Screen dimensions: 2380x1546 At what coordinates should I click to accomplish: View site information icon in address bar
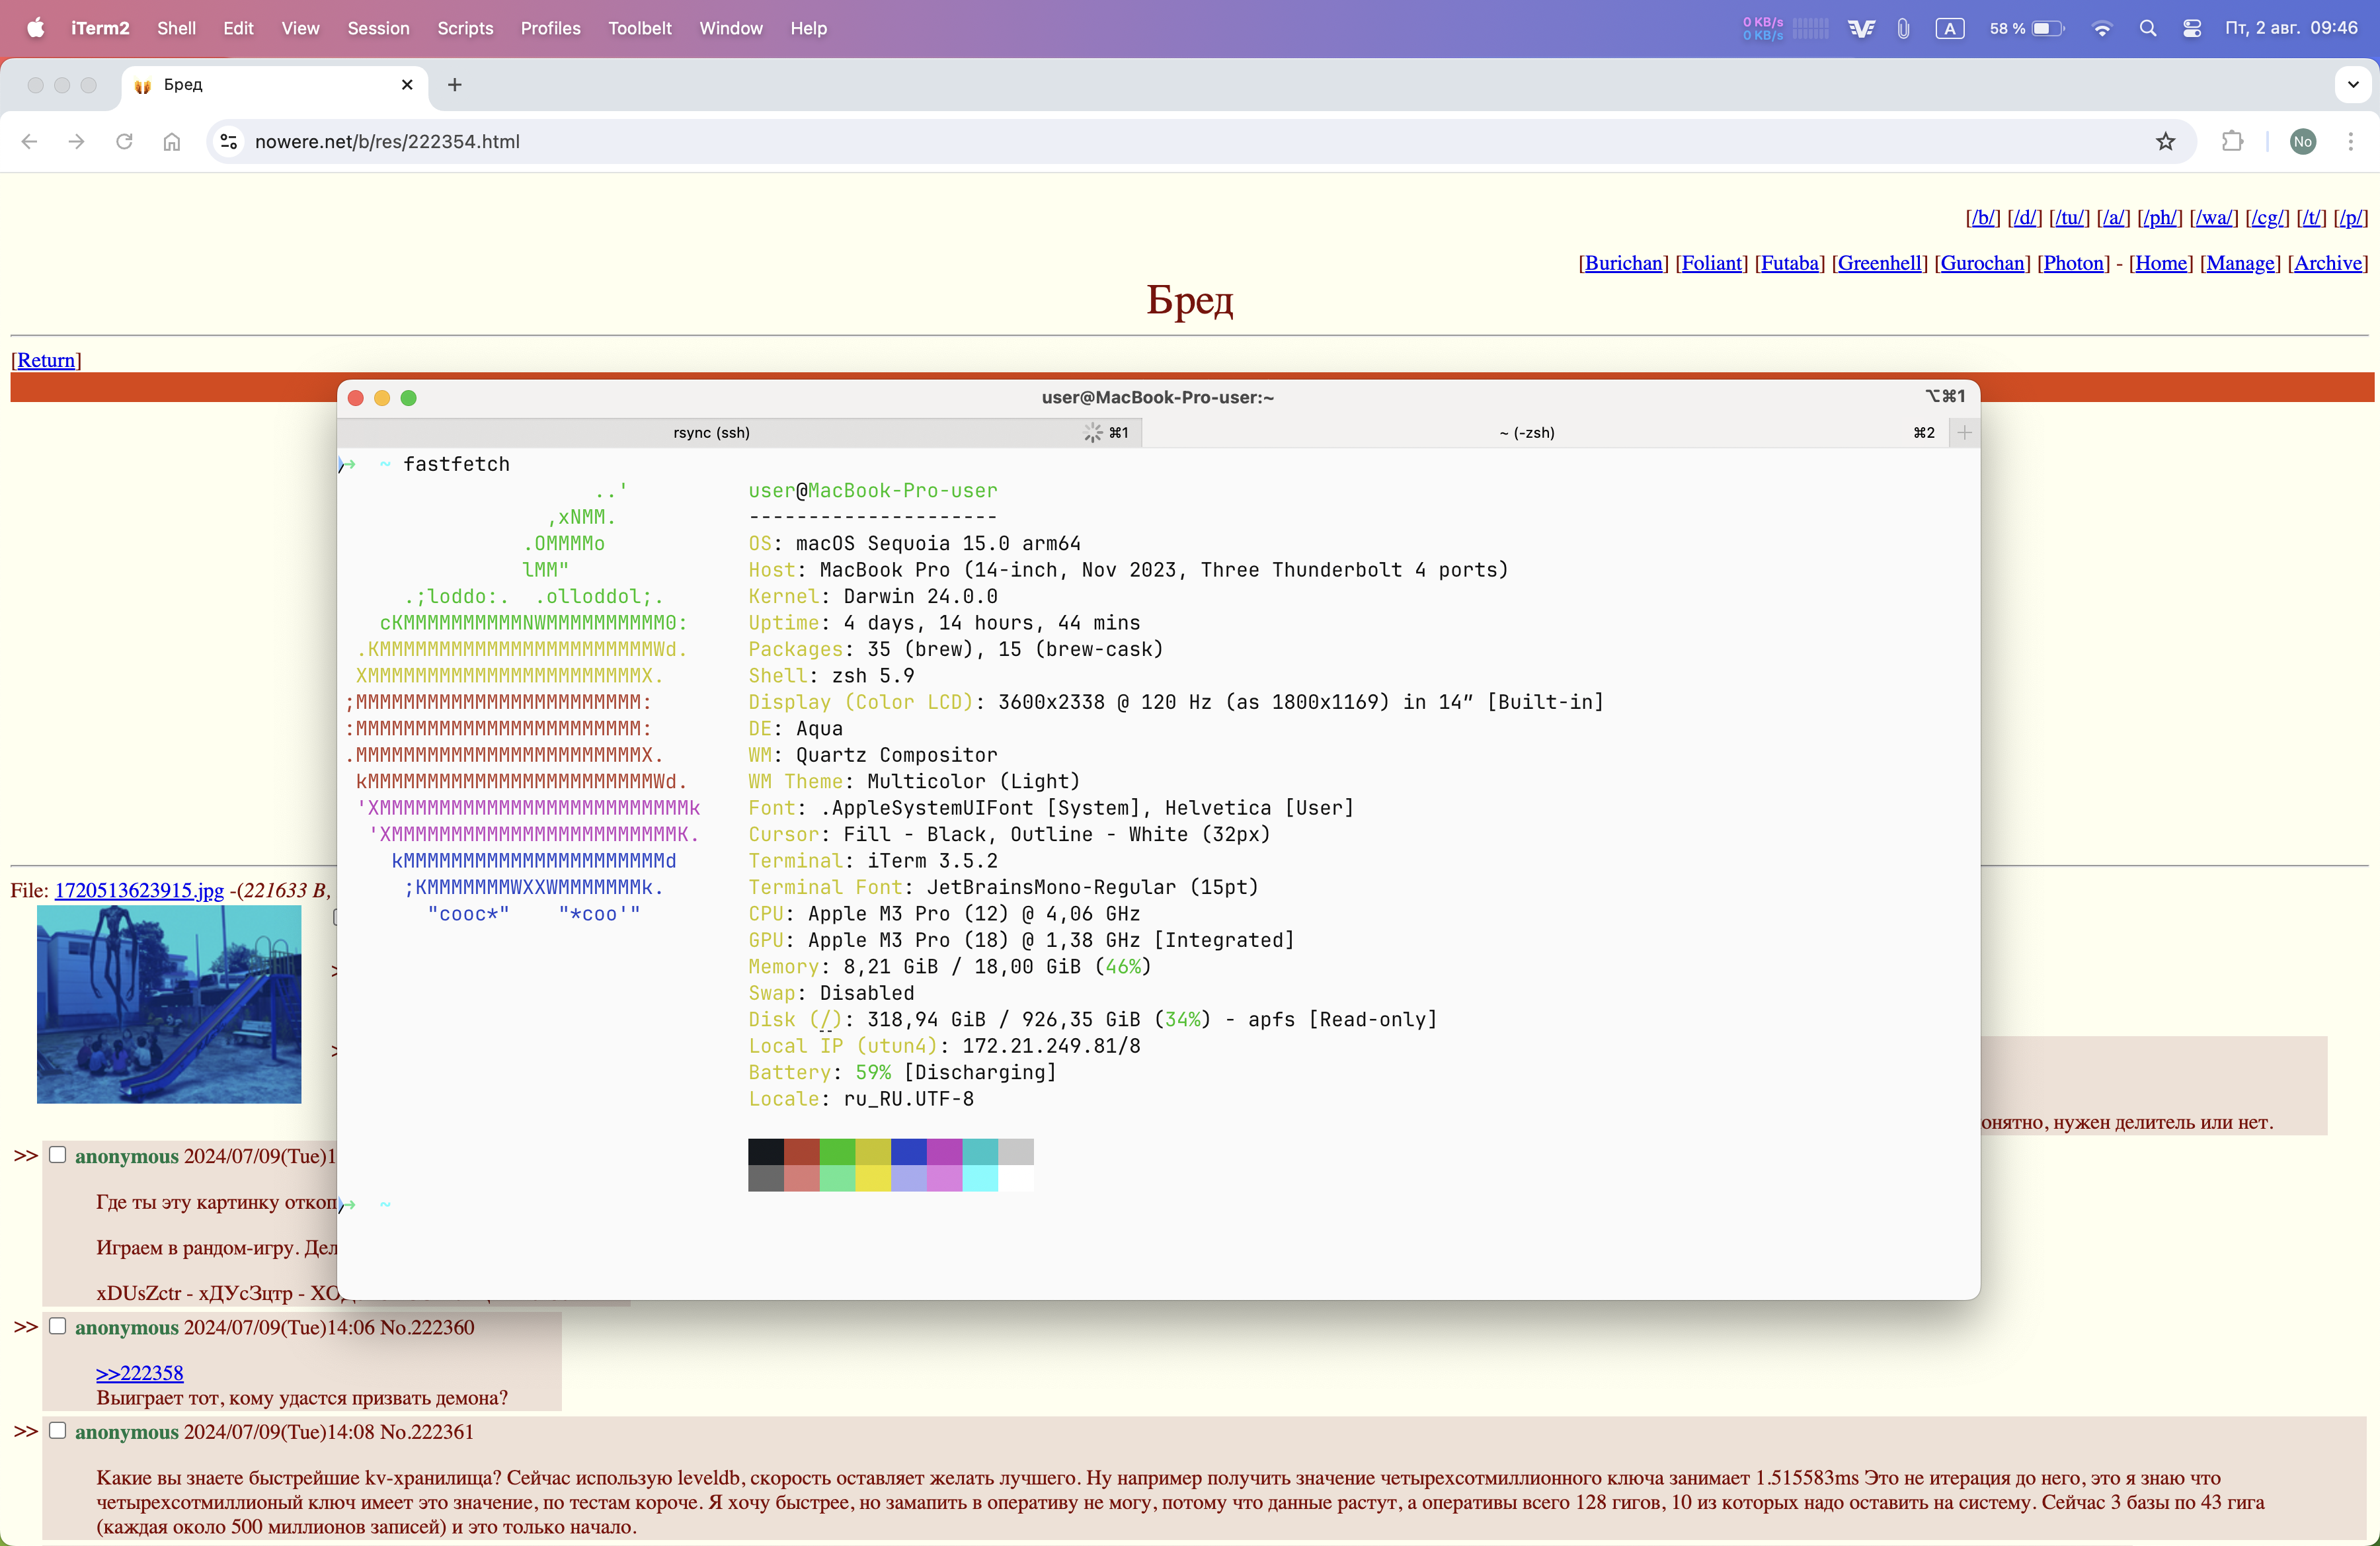coord(229,141)
